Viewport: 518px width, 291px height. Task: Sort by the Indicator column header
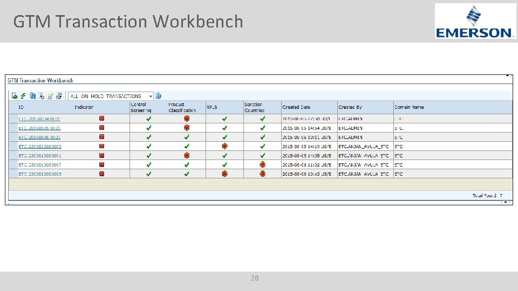84,107
